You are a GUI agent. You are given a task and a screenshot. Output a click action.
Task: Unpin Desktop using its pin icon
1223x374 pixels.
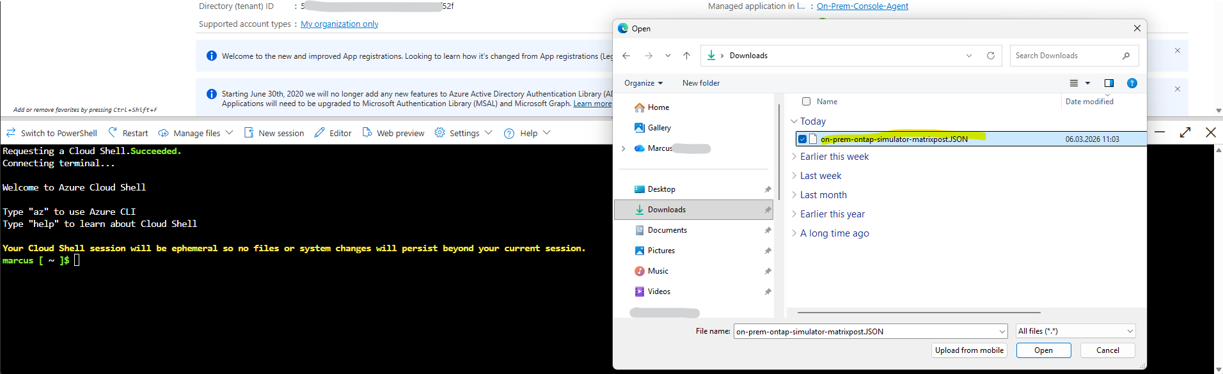click(x=768, y=189)
